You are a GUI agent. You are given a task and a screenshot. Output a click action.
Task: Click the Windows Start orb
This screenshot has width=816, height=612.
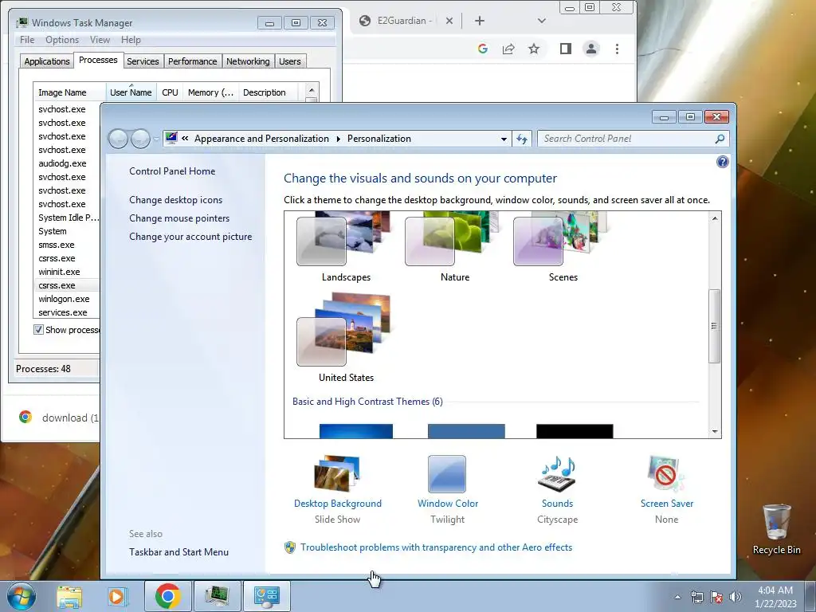coord(22,596)
